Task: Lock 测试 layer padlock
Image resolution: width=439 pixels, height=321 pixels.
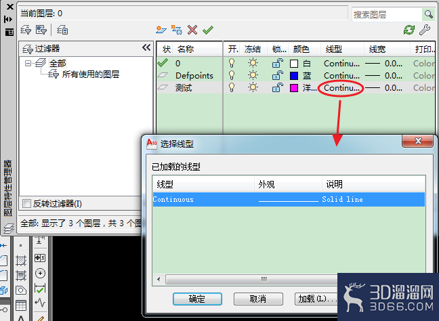Action: point(278,87)
